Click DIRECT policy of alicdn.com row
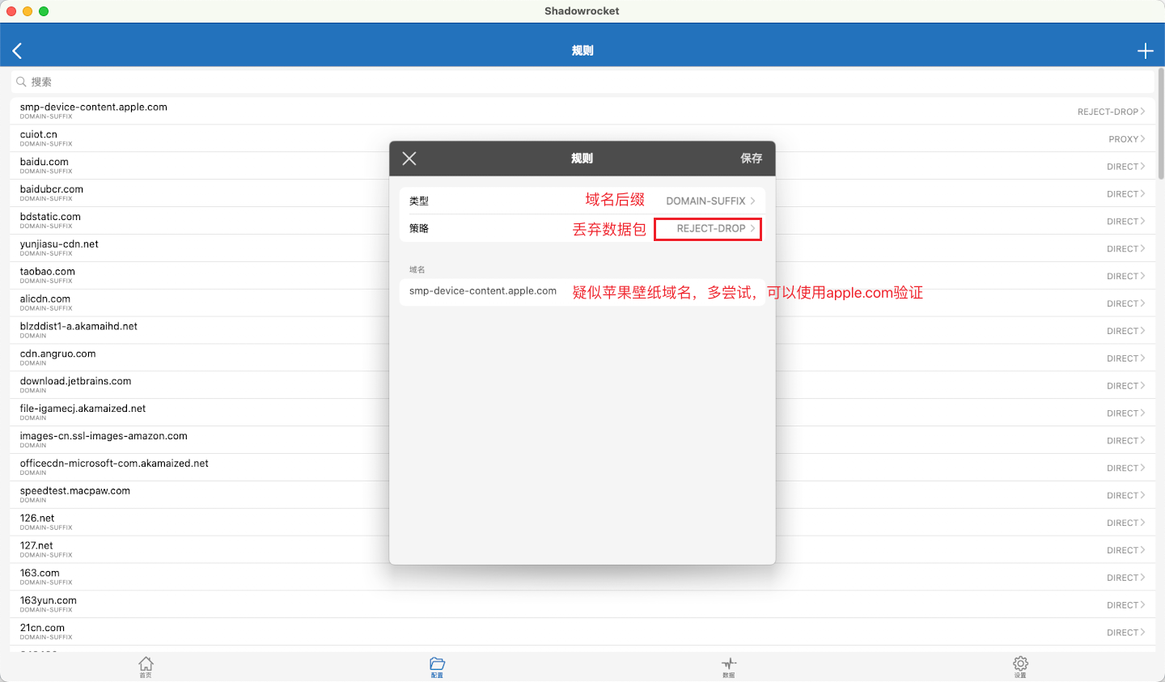Screen dimensions: 1165x682 [1122, 304]
